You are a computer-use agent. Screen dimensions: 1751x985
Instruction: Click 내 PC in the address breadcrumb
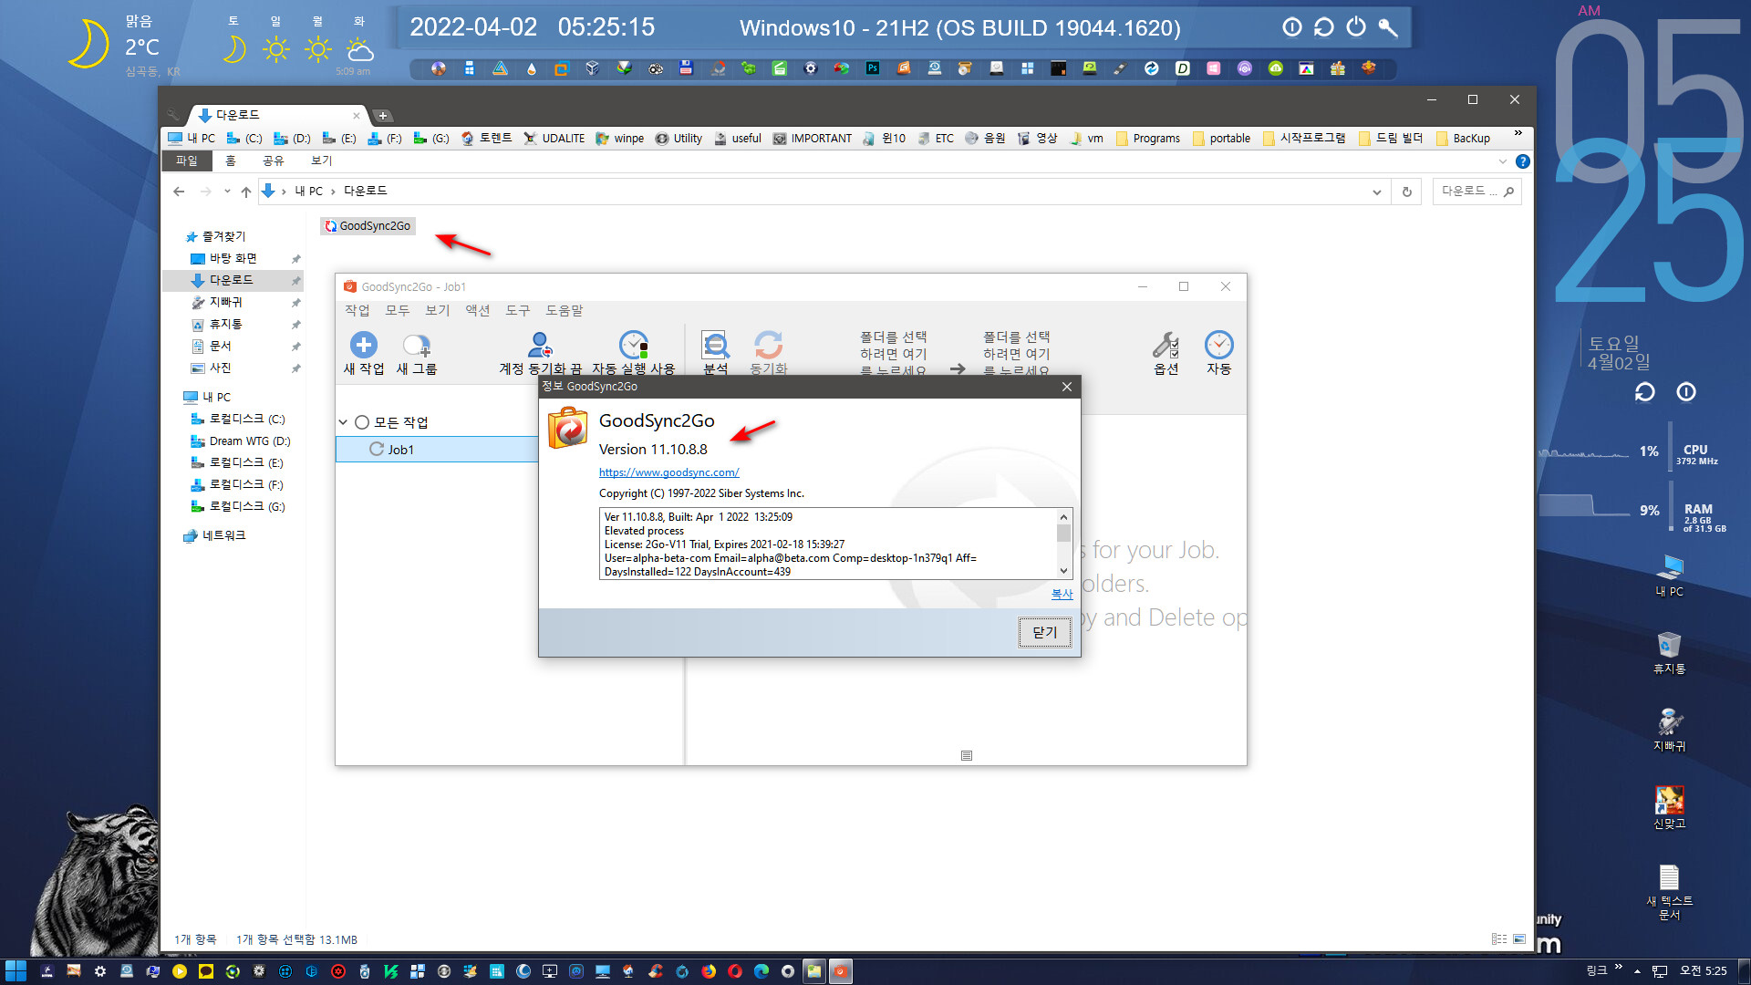(x=309, y=192)
